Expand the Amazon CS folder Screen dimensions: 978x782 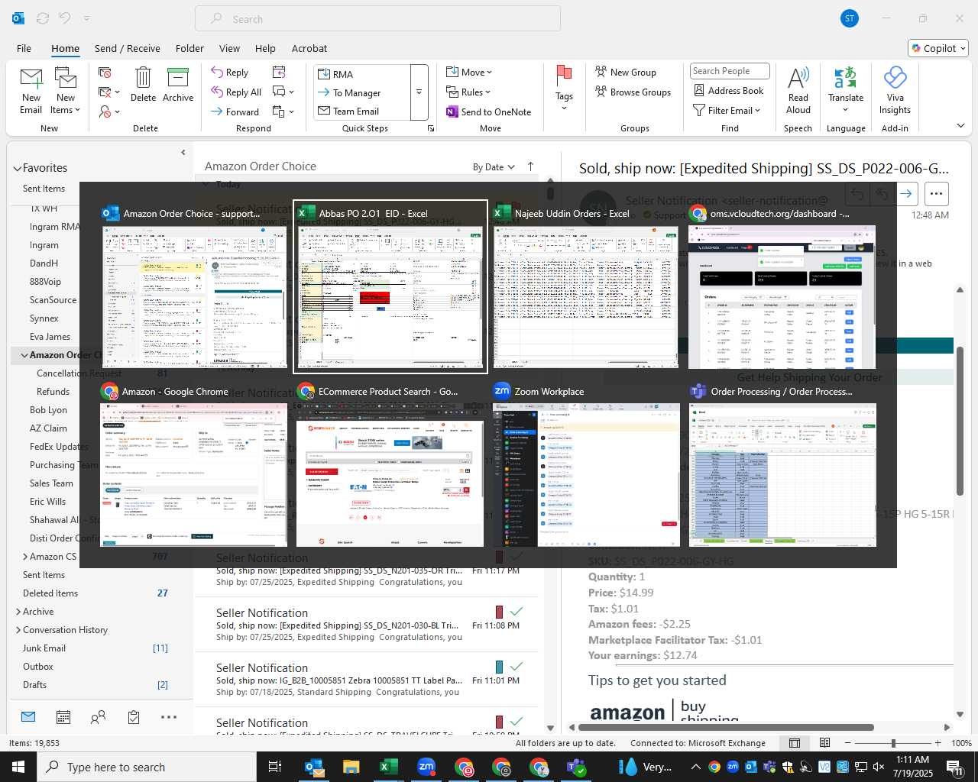[25, 557]
